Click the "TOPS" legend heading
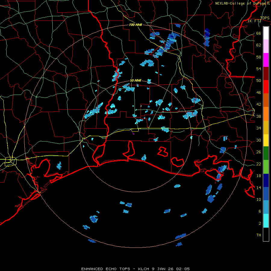The image size is (271, 271). (265, 18)
